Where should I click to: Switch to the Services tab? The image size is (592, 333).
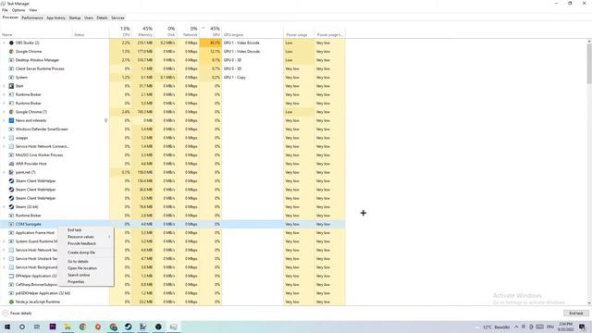pos(117,18)
